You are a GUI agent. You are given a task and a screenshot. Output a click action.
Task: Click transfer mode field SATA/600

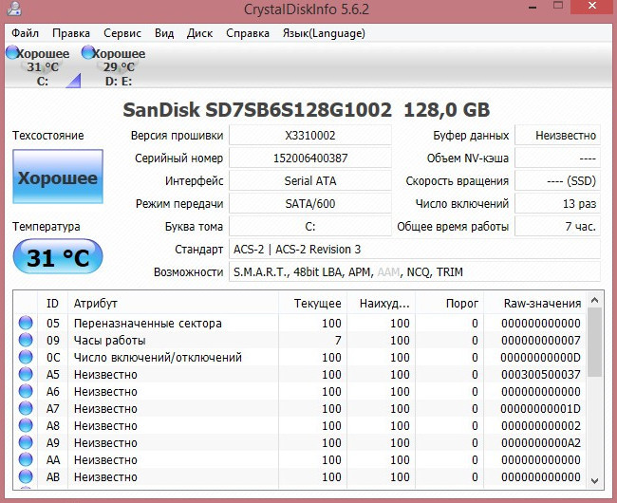tap(310, 204)
